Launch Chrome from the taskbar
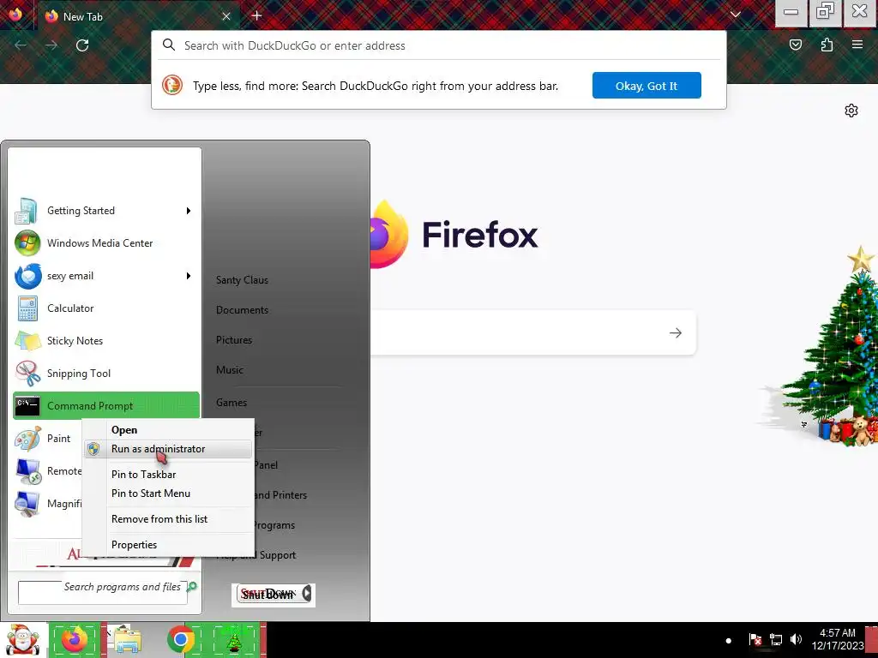Screen dimensions: 878x658 pyautogui.click(x=180, y=640)
